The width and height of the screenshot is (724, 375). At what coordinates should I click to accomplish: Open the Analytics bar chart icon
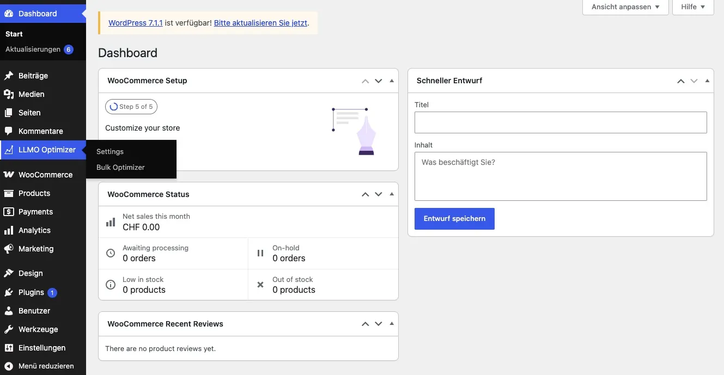pyautogui.click(x=9, y=230)
